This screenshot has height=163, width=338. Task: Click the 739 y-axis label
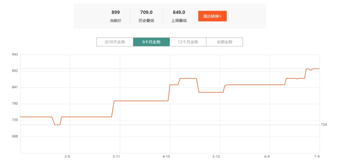[15, 120]
